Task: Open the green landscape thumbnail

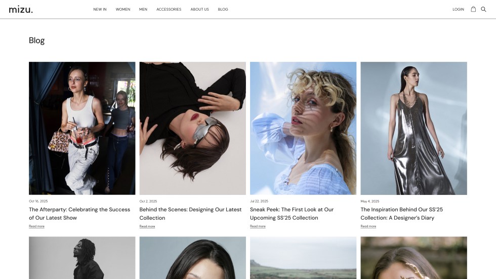Action: (x=303, y=258)
